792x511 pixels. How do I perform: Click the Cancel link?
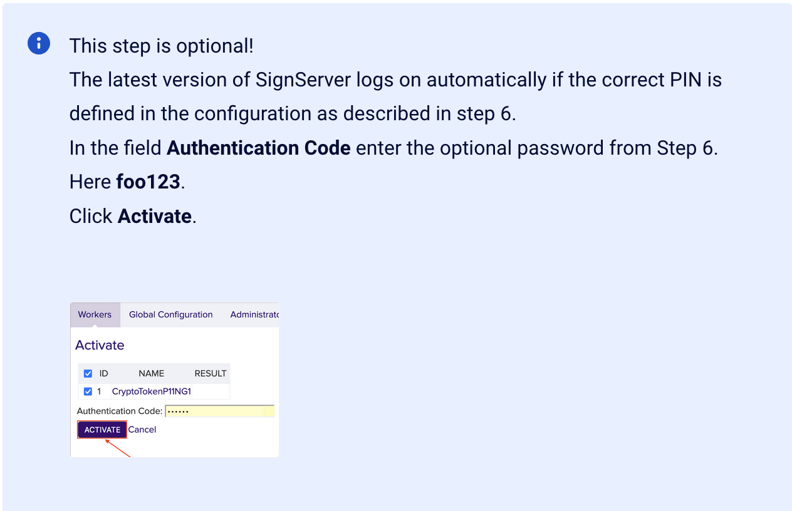point(142,430)
